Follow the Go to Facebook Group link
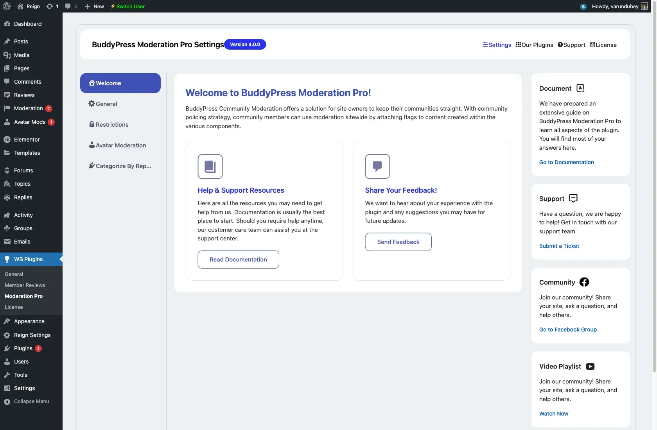The image size is (657, 430). coord(568,330)
